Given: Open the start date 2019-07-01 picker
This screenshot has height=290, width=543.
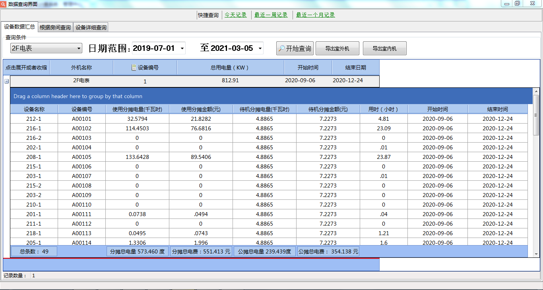Looking at the screenshot, I should click(x=182, y=48).
